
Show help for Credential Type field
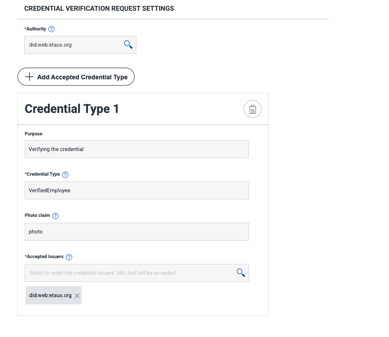tap(65, 174)
